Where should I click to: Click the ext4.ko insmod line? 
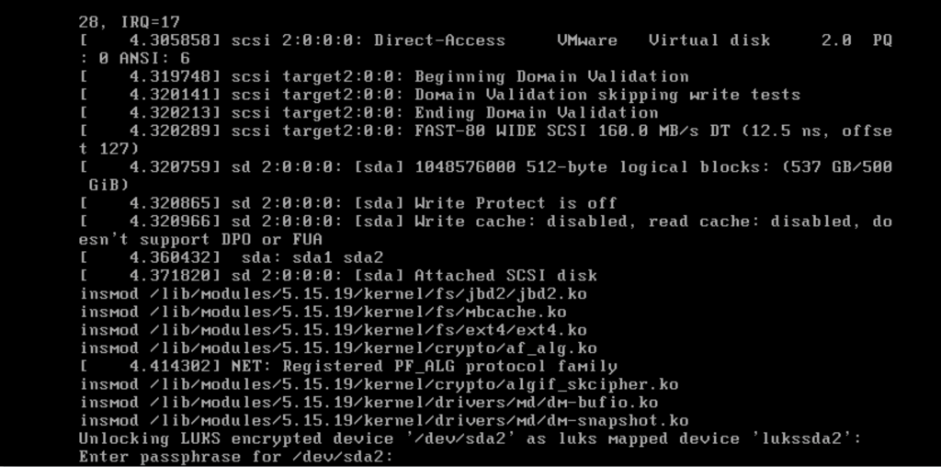(333, 330)
